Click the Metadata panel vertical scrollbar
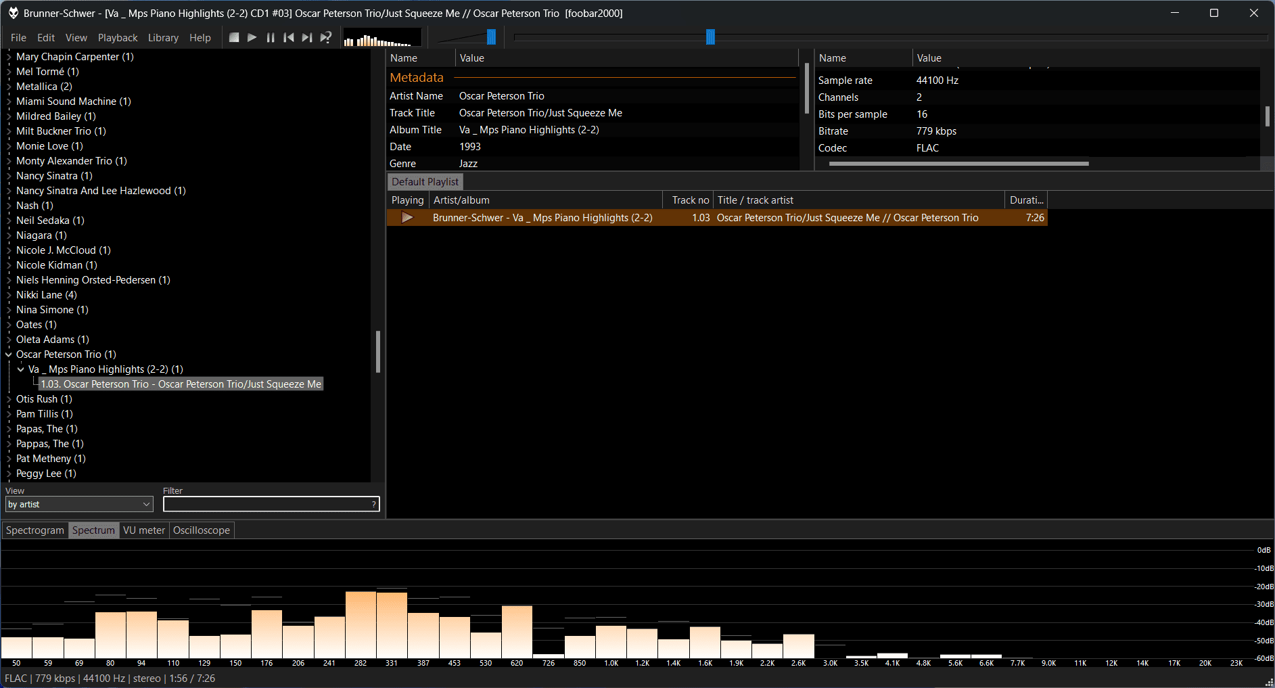 [806, 88]
